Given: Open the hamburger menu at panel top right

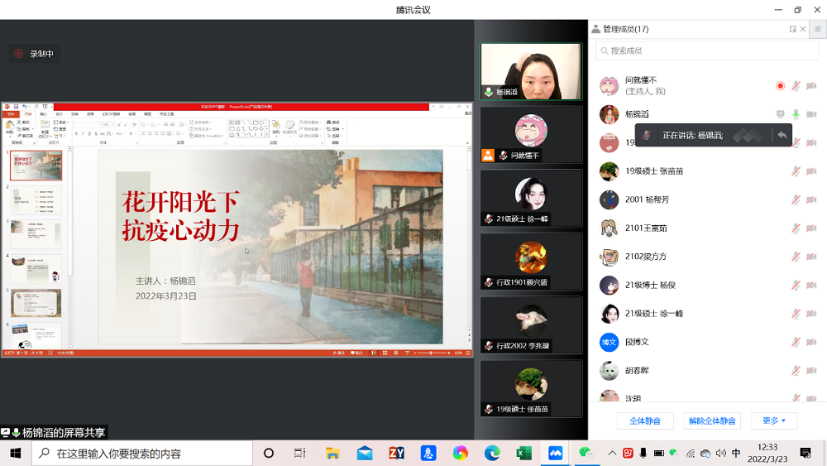Looking at the screenshot, I should [x=817, y=29].
